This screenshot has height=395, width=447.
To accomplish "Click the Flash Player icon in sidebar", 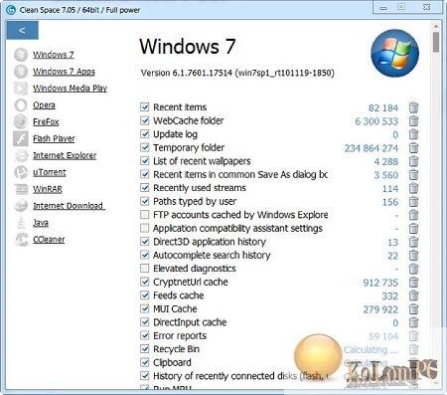I will tap(21, 138).
